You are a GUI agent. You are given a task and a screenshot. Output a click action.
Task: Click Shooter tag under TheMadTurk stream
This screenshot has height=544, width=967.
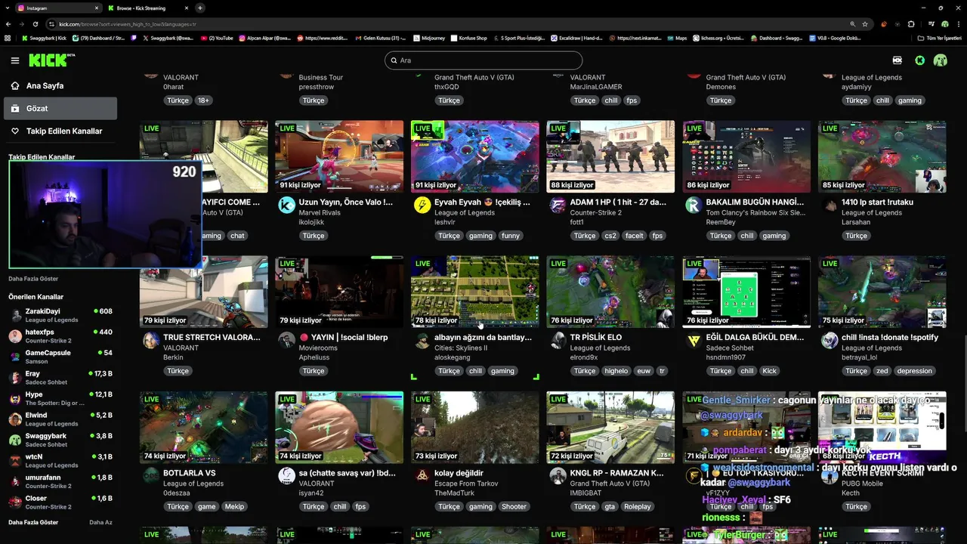pyautogui.click(x=514, y=506)
